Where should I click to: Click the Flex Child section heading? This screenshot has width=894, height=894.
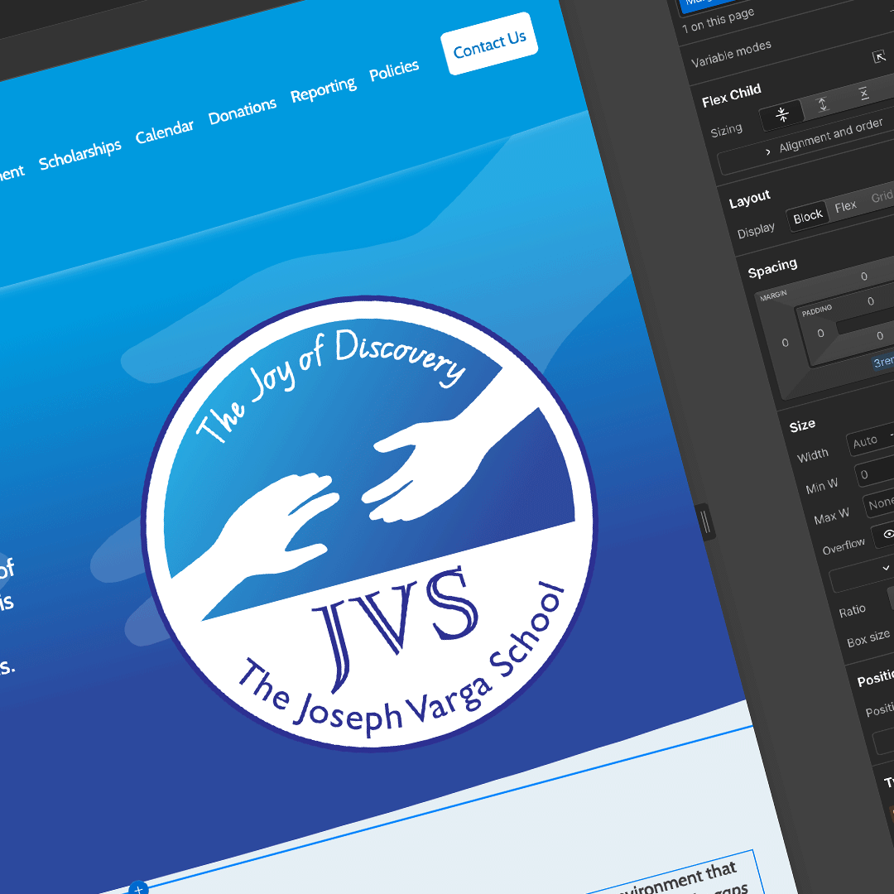(732, 96)
